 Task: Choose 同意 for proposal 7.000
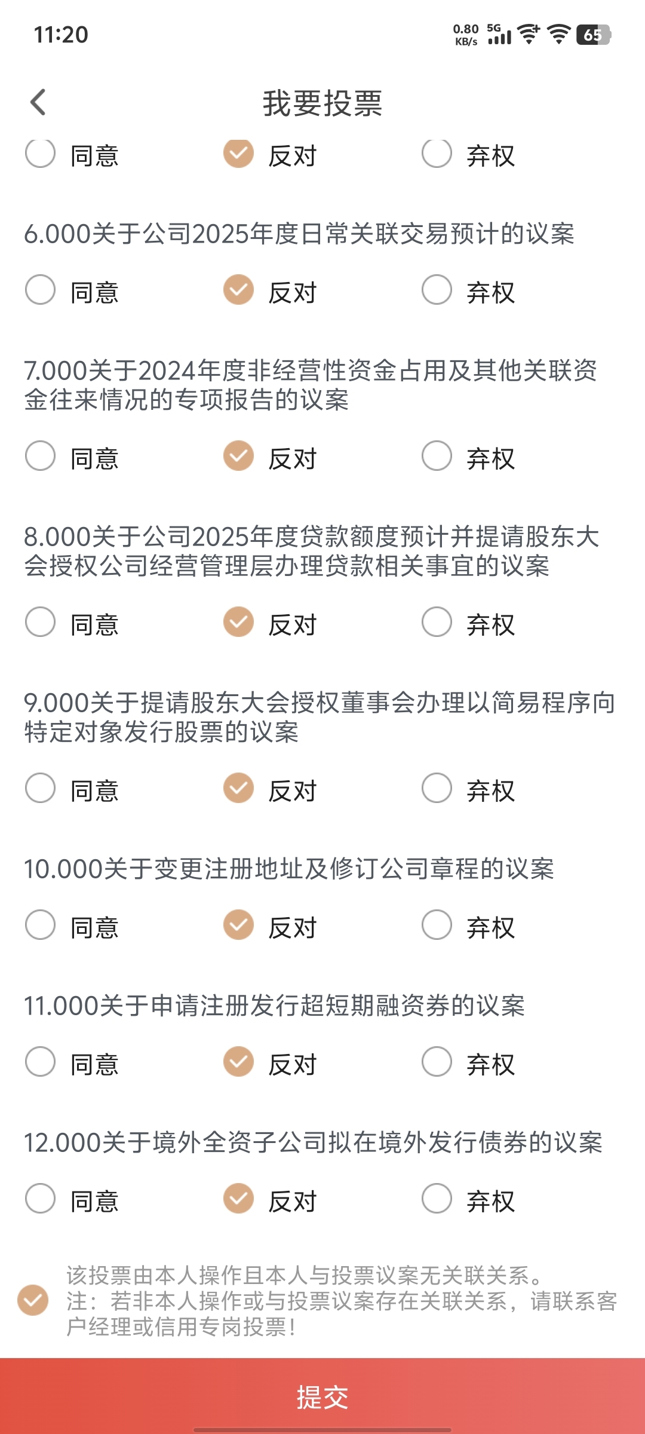41,456
